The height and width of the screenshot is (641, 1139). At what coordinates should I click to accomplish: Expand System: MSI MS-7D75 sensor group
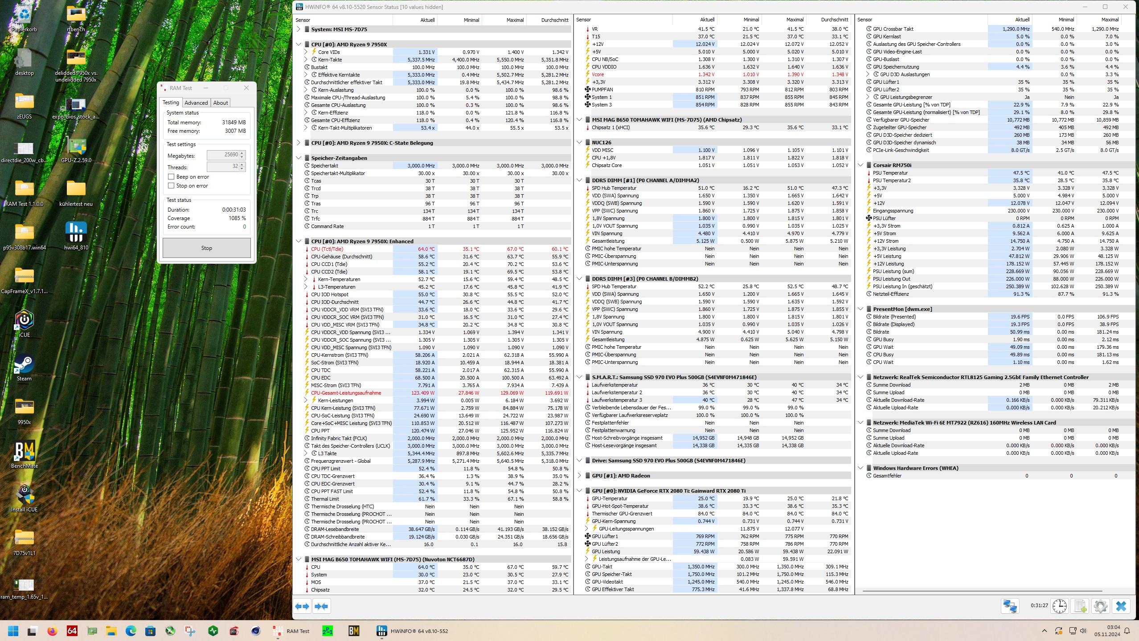pyautogui.click(x=299, y=29)
